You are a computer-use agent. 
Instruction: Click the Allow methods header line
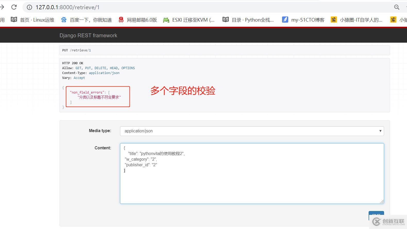click(98, 68)
